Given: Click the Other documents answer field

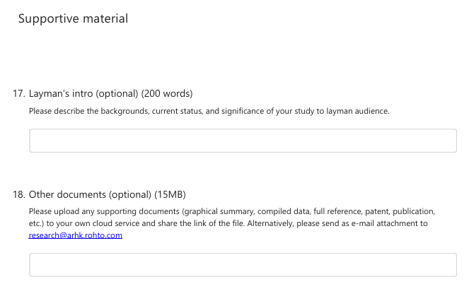Looking at the screenshot, I should pyautogui.click(x=243, y=265).
